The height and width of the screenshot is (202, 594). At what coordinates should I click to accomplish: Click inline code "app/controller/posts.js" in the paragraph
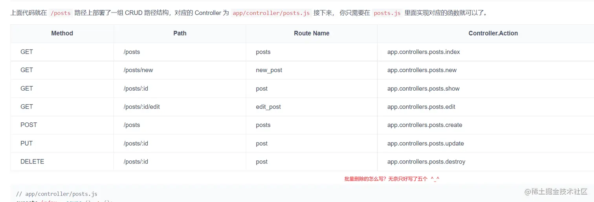coord(271,13)
